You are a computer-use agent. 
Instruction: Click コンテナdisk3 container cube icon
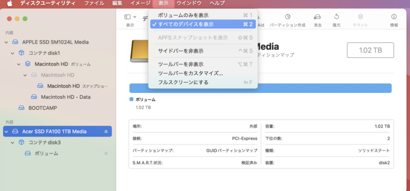[21, 143]
